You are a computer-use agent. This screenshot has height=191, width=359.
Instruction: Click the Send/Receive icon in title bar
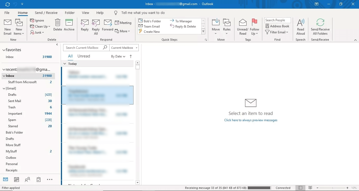pyautogui.click(x=8, y=4)
